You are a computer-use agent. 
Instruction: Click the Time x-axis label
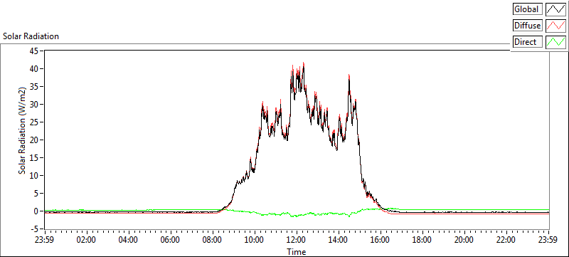[x=297, y=251]
